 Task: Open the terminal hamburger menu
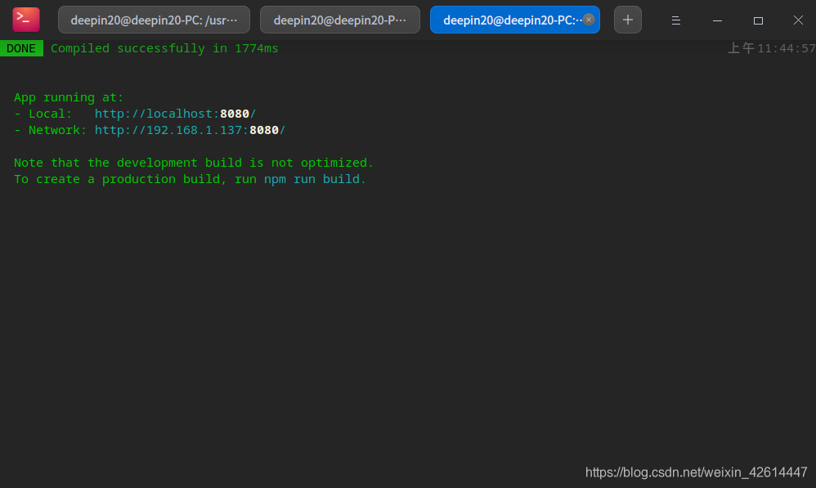(676, 20)
